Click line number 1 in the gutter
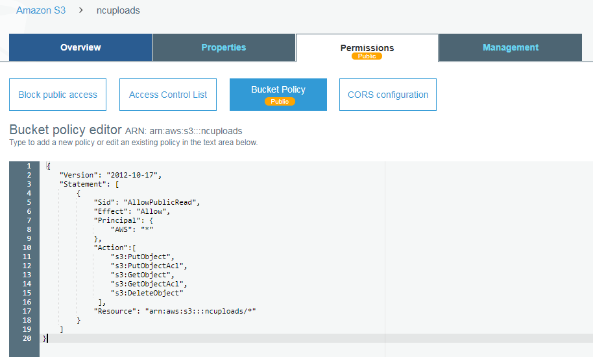 (29, 166)
